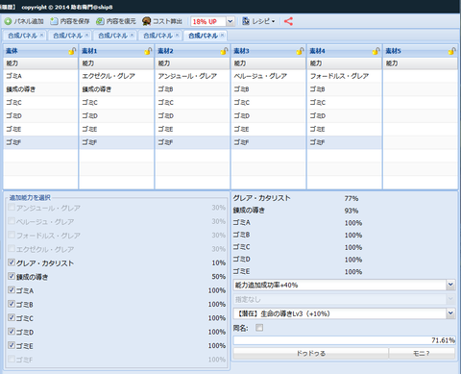The width and height of the screenshot is (461, 374).
Task: Uncheck the ゴミB checkbox
Action: tap(12, 304)
